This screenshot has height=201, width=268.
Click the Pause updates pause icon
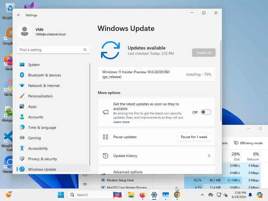coord(105,137)
